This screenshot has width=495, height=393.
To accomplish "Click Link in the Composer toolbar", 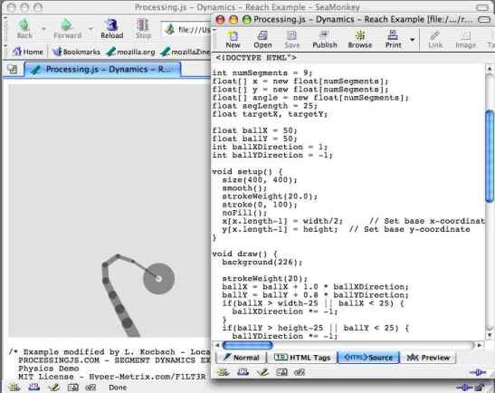I will click(435, 40).
